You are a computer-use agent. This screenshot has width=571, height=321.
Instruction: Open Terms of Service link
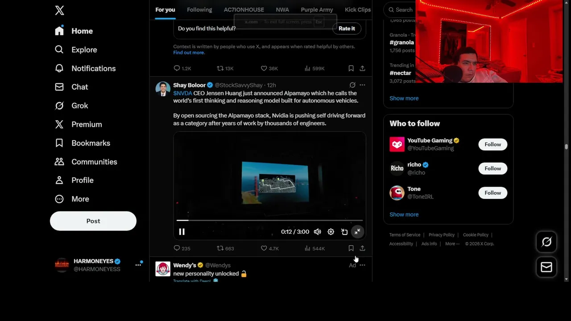tap(405, 235)
